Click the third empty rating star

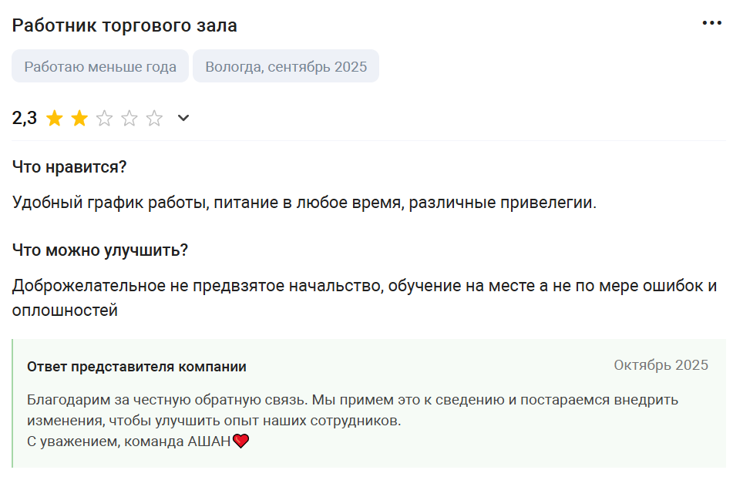[x=105, y=119]
